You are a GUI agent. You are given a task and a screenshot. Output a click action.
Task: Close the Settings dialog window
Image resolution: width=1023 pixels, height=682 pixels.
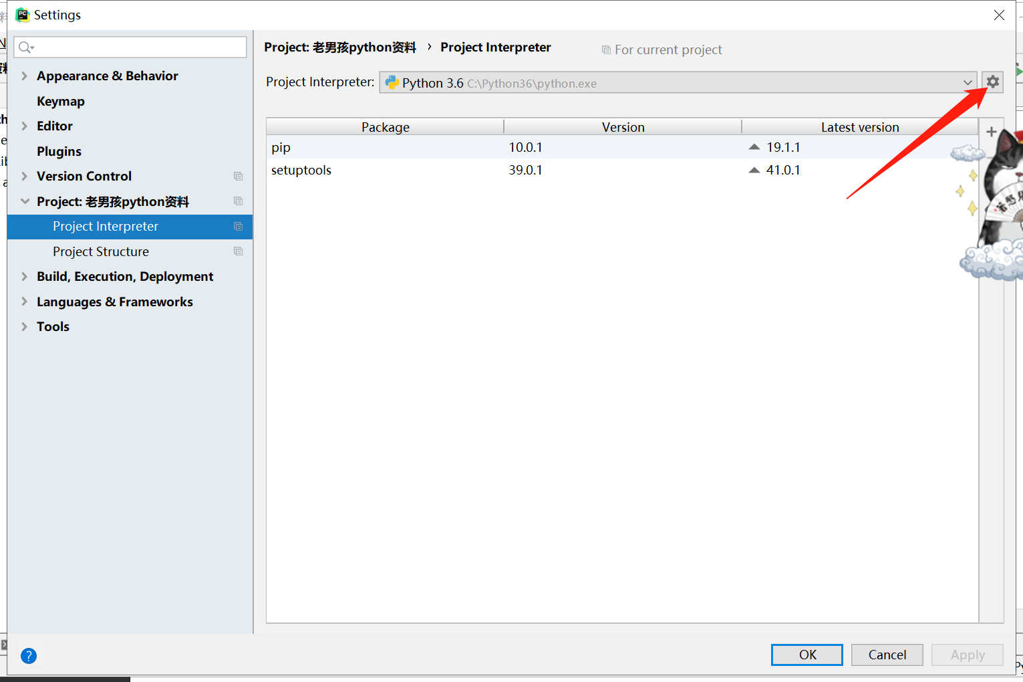coord(999,15)
